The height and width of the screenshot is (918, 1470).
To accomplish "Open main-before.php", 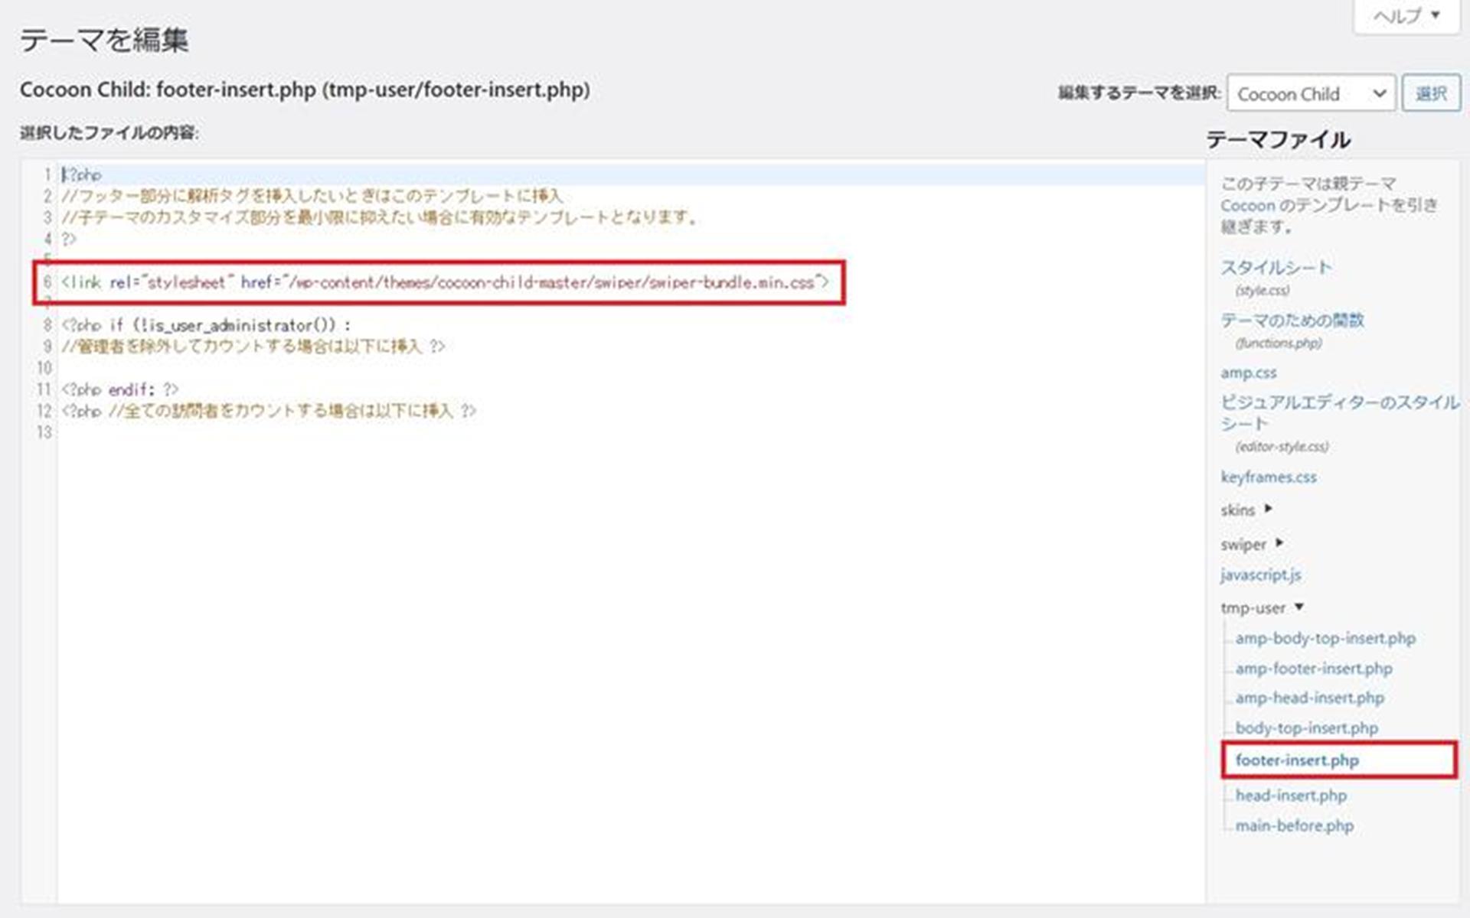I will pyautogui.click(x=1294, y=825).
